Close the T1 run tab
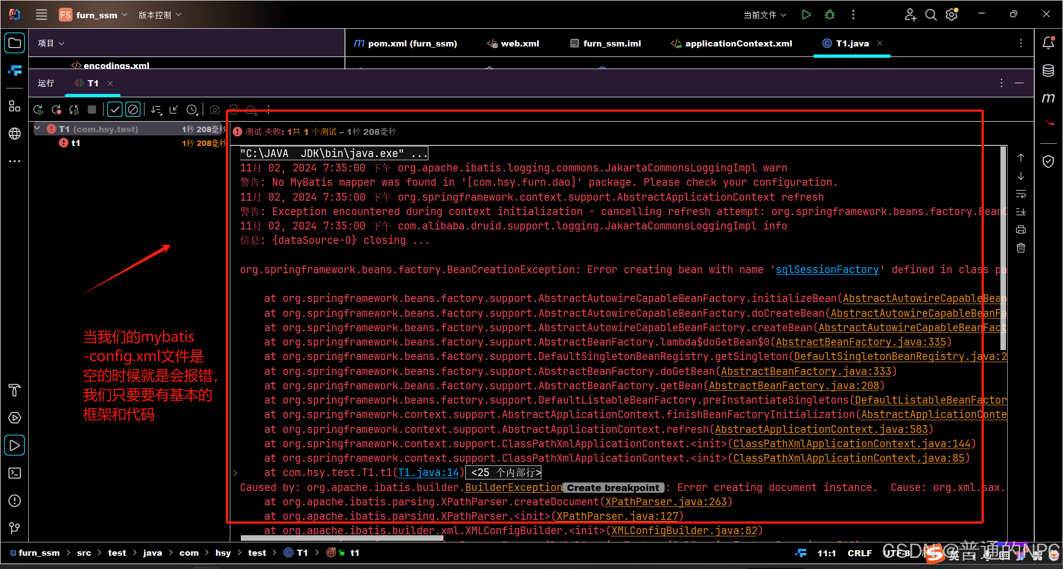Image resolution: width=1063 pixels, height=569 pixels. click(110, 83)
